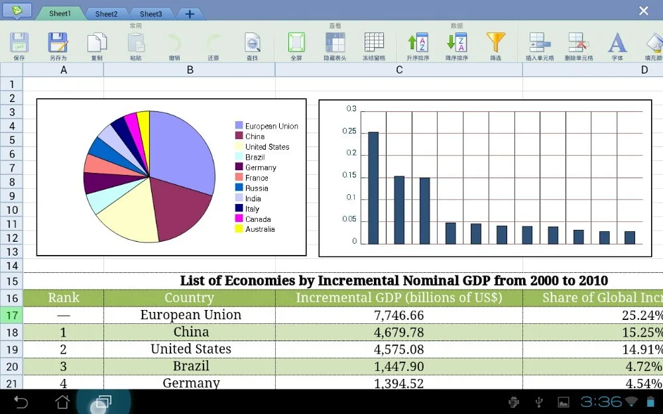The height and width of the screenshot is (414, 663).
Task: Select the 'Germany' cell in the table
Action: tap(190, 383)
